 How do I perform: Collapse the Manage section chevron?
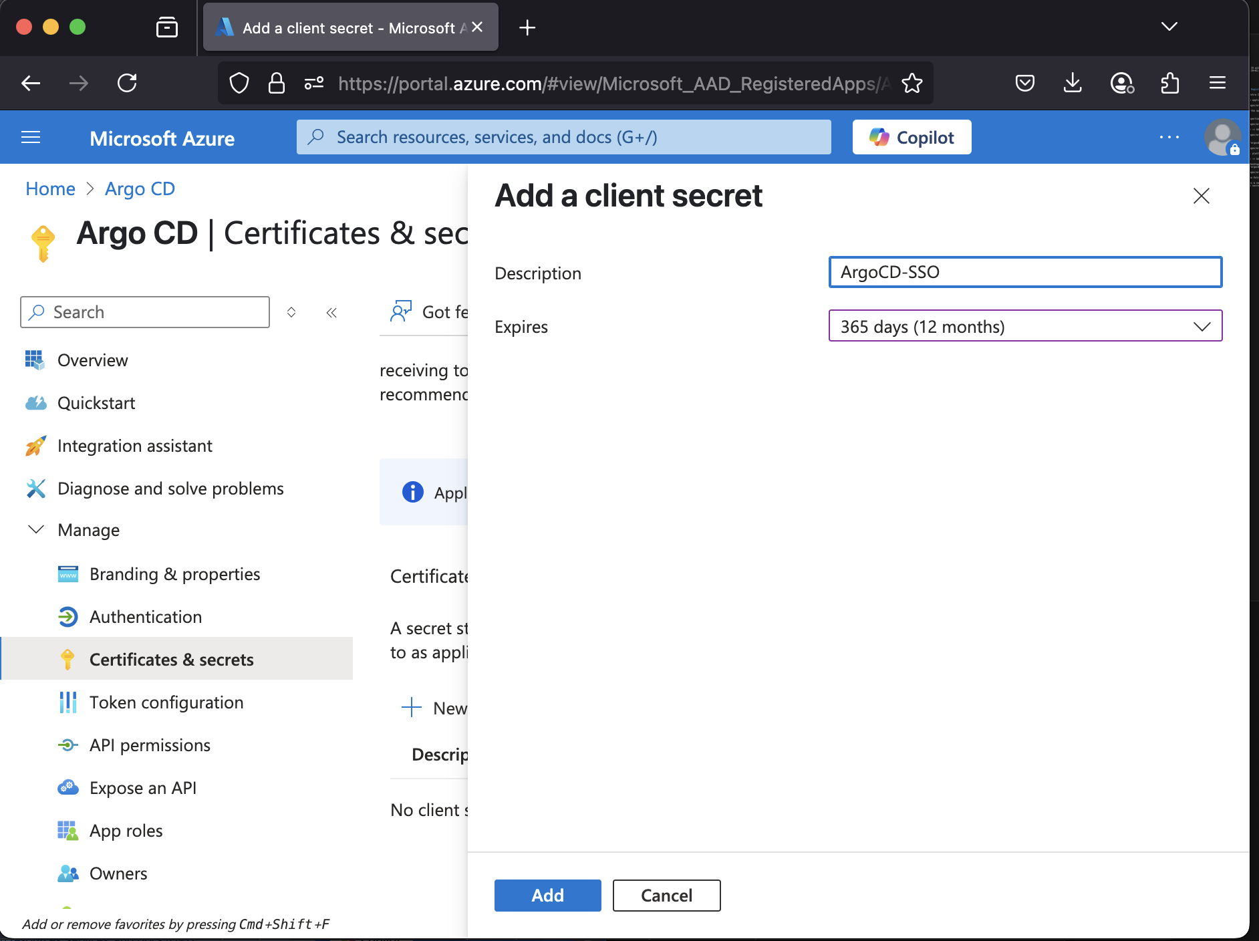pos(36,530)
